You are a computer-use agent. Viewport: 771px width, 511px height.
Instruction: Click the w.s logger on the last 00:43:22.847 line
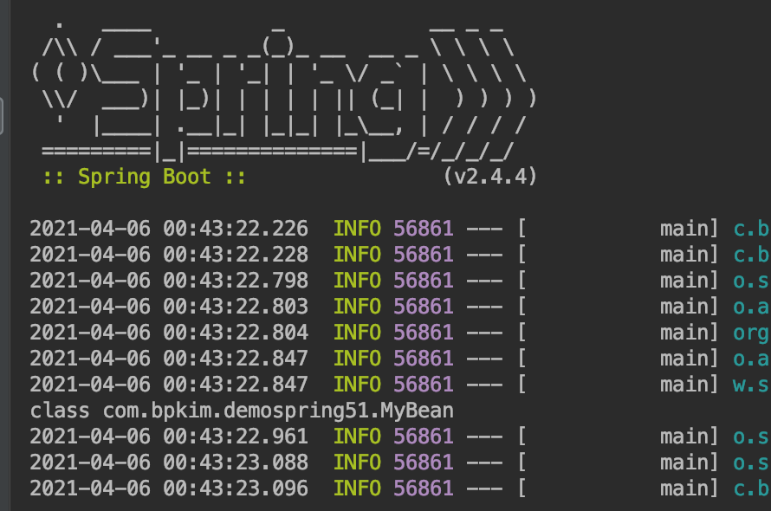[751, 385]
